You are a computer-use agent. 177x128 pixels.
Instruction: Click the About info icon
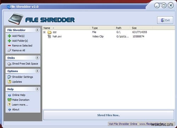tap(9, 110)
